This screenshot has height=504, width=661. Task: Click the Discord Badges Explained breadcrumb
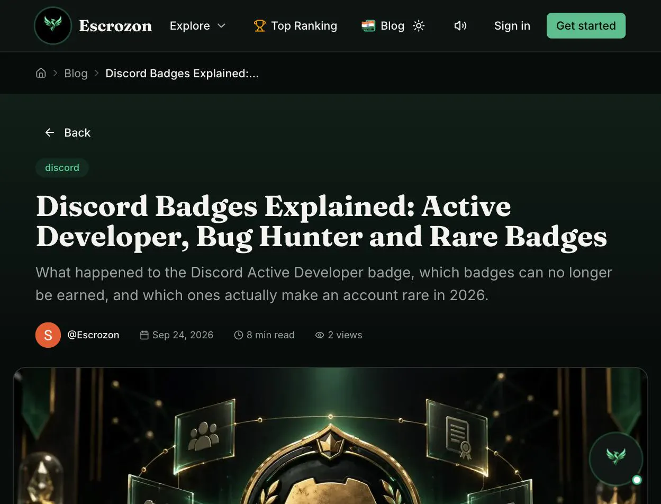click(182, 73)
